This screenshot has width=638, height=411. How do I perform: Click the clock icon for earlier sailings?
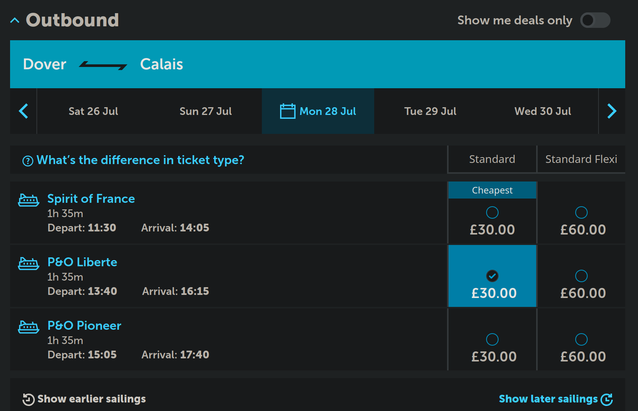coord(28,399)
